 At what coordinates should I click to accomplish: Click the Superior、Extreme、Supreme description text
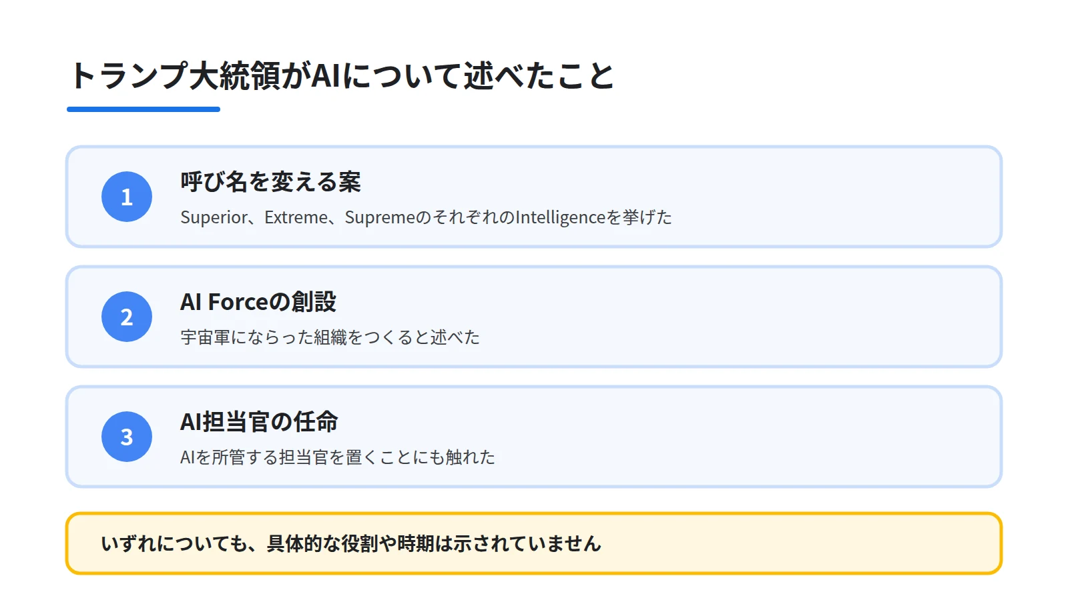tap(426, 217)
